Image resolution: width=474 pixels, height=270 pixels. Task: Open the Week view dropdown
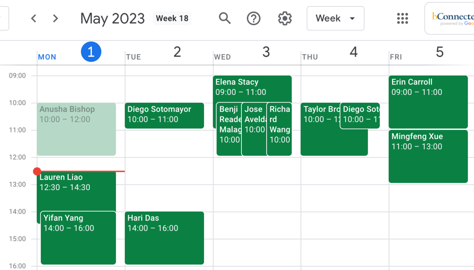[335, 18]
